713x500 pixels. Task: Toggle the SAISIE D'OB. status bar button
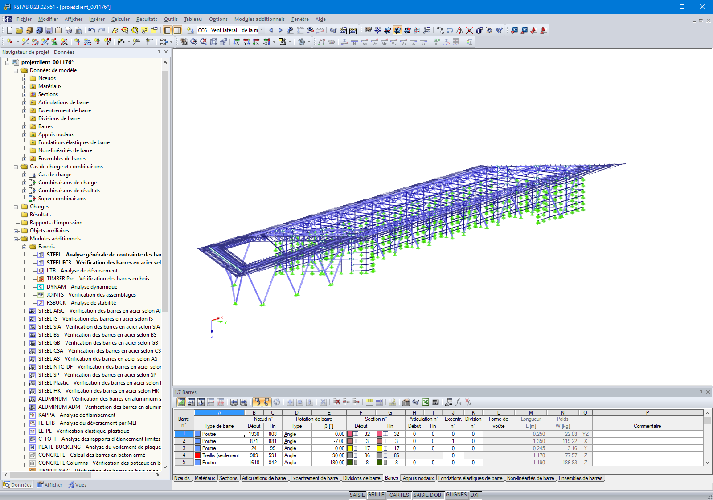pyautogui.click(x=427, y=495)
